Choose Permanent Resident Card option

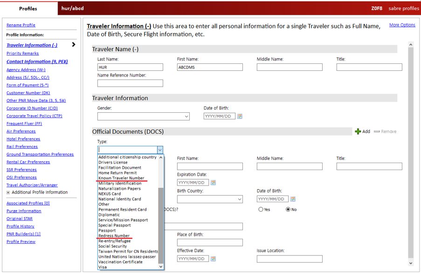(x=123, y=209)
